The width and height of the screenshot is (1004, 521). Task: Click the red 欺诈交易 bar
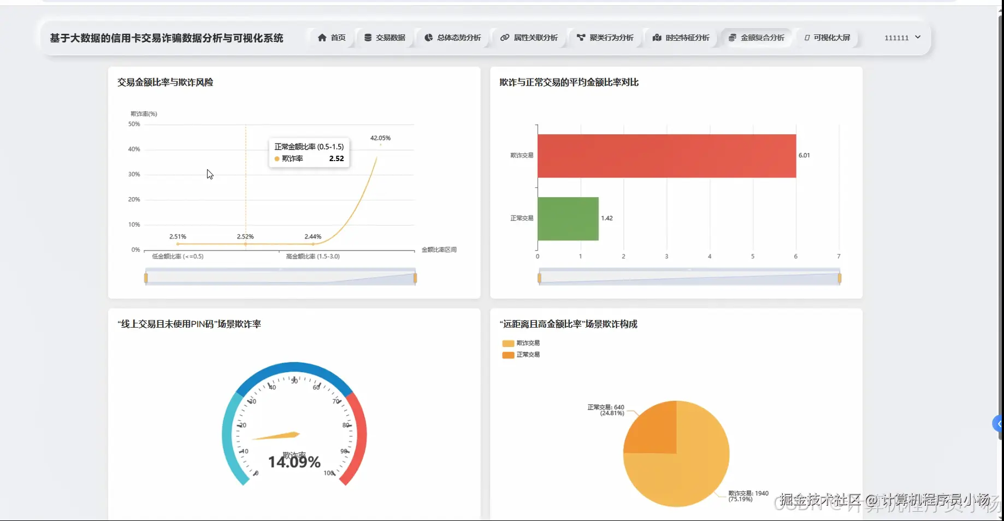667,156
